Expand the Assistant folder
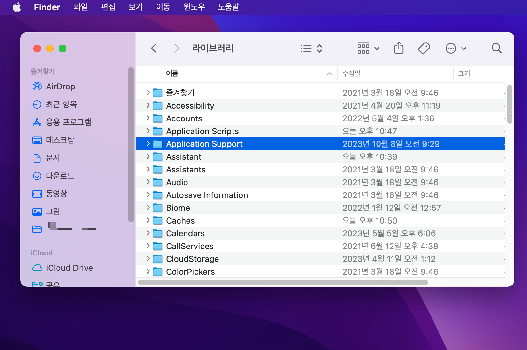 pos(148,156)
